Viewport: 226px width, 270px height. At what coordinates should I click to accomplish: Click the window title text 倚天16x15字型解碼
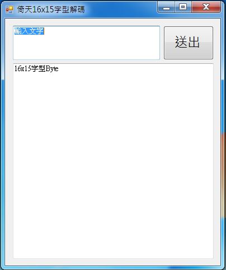click(51, 10)
